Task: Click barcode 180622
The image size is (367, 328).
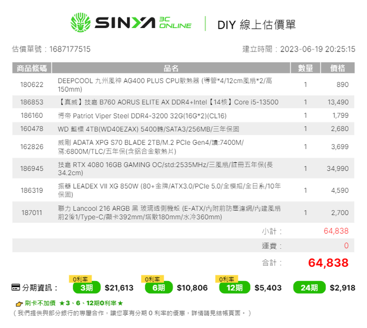Action: (32, 85)
